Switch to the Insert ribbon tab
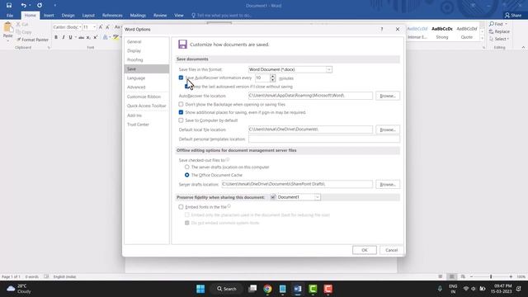Image resolution: width=528 pixels, height=297 pixels. [x=49, y=16]
